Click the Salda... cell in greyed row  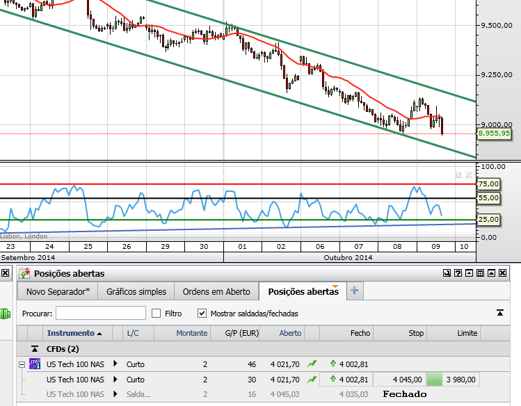[138, 394]
